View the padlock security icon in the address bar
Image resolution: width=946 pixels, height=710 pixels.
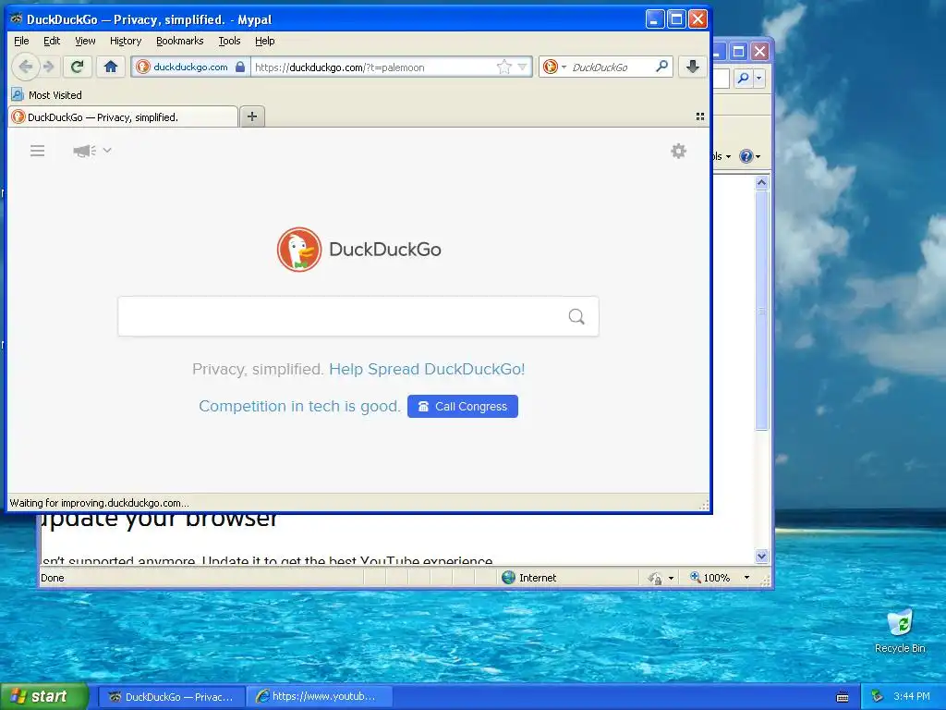point(240,67)
